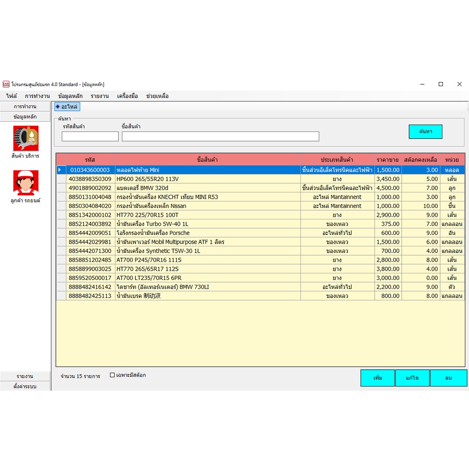
Task: Open the ช่วยเหลือ menu
Action: (x=158, y=96)
